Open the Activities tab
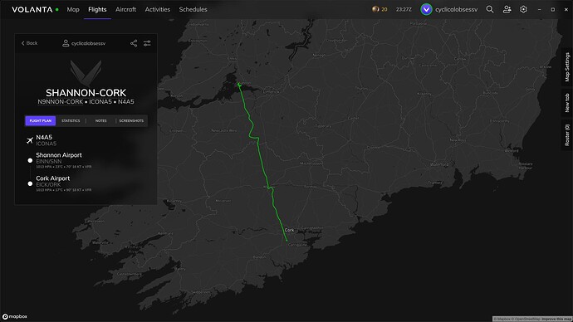Screen dimensions: 573x322 [158, 9]
